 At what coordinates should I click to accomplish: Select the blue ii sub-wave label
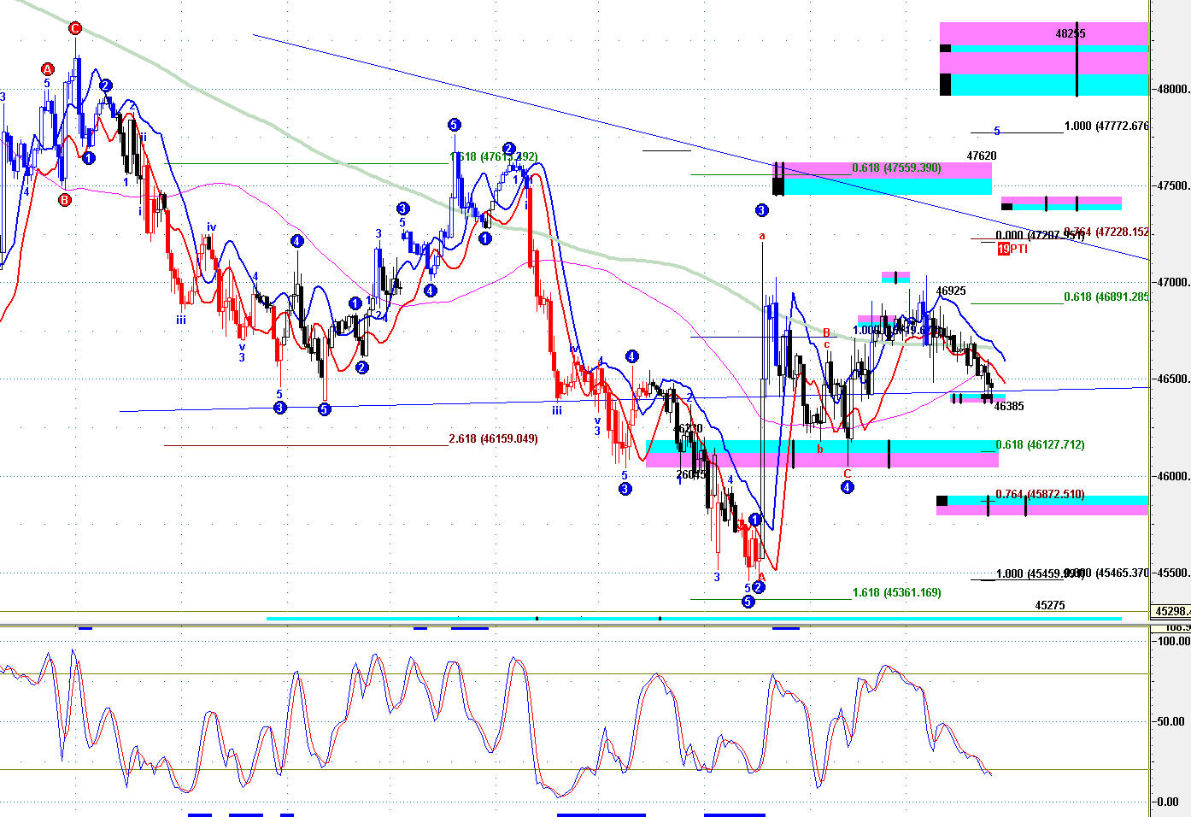pyautogui.click(x=143, y=137)
